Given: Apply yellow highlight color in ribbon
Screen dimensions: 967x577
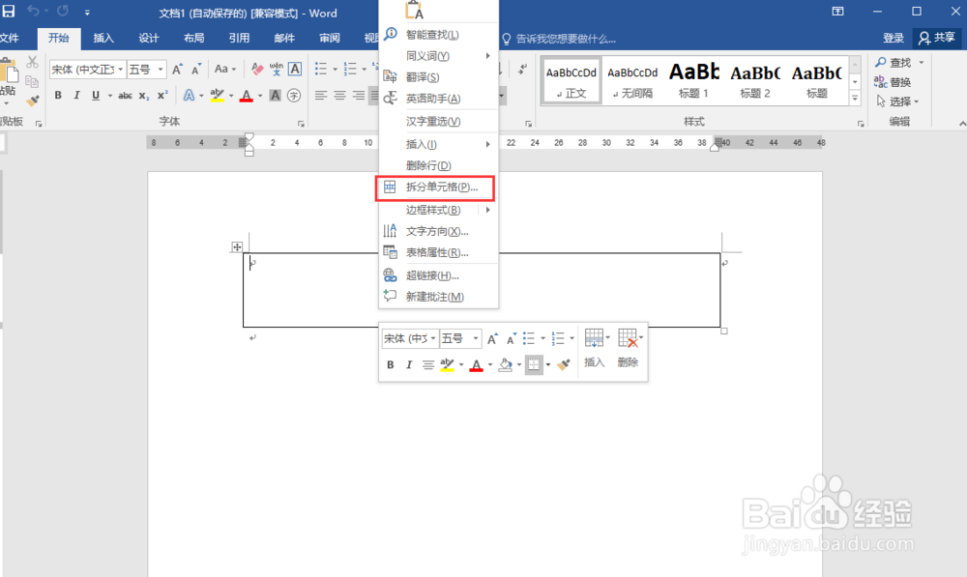Looking at the screenshot, I should coord(217,95).
